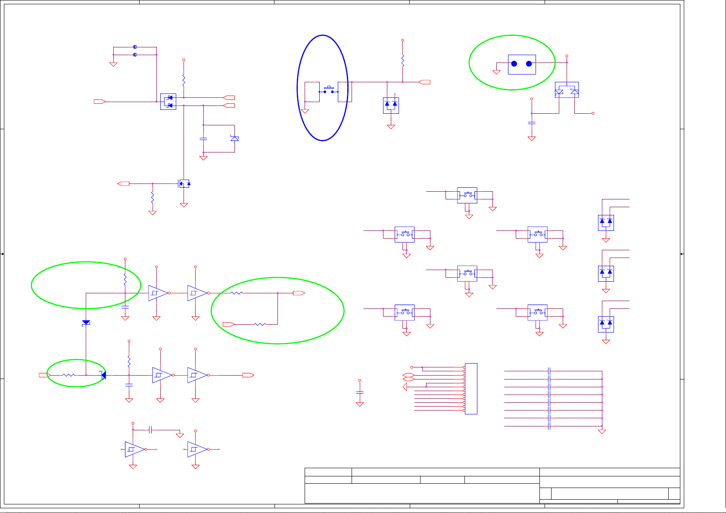Pick the pull-up resistor above the dual Schottky package
Image resolution: width=726 pixels, height=513 pixels.
184,80
